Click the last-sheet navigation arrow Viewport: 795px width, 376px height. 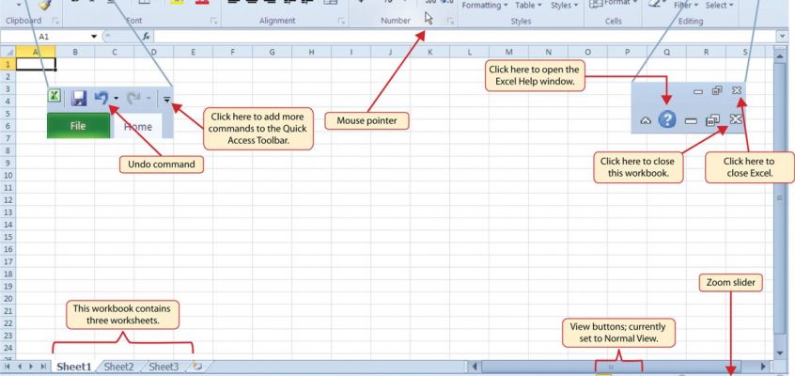point(43,366)
